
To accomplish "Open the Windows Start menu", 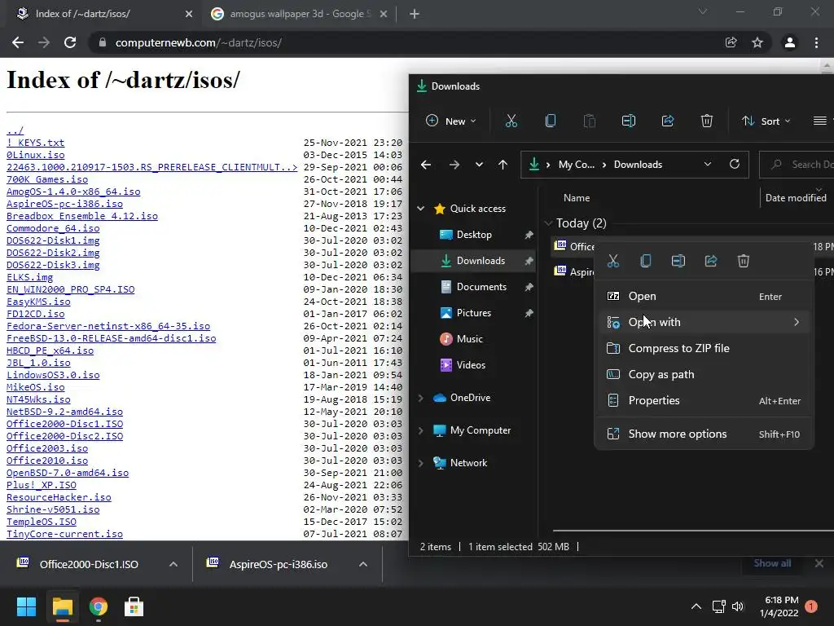I will tap(26, 606).
